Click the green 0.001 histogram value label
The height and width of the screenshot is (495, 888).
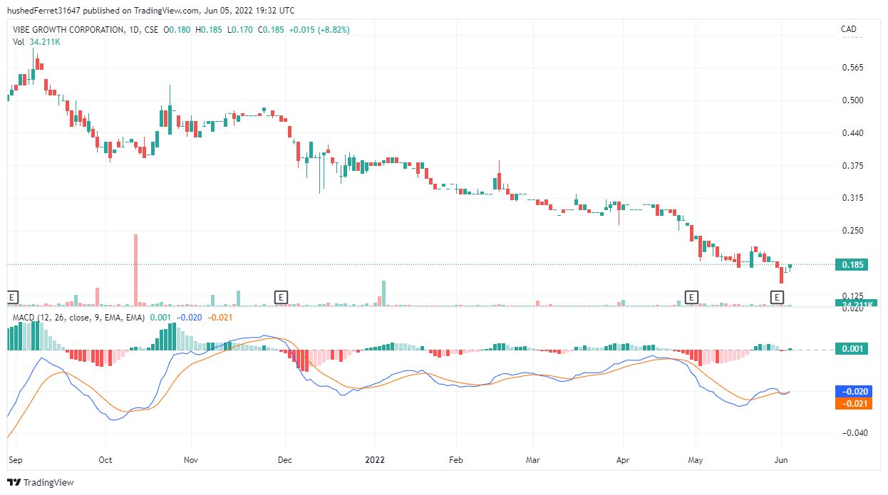point(852,349)
